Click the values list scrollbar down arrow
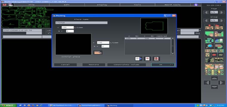The height and width of the screenshot is (107, 227). (x=173, y=54)
